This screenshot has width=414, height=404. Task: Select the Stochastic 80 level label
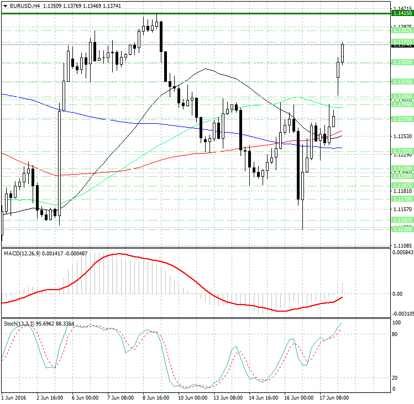pyautogui.click(x=395, y=334)
